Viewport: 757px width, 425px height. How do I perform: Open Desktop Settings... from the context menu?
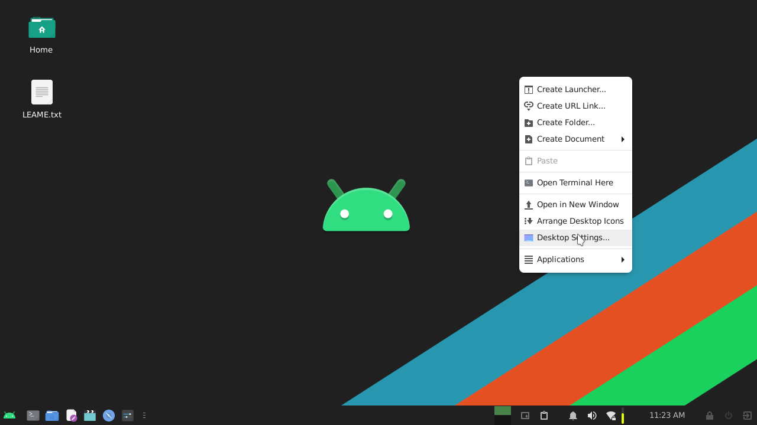[x=575, y=237]
